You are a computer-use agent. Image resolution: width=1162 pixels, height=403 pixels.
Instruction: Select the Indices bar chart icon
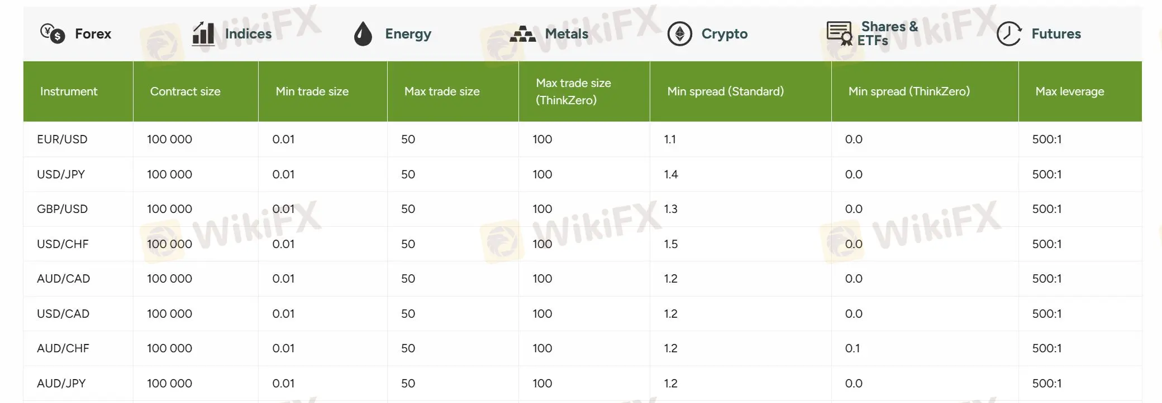tap(203, 33)
